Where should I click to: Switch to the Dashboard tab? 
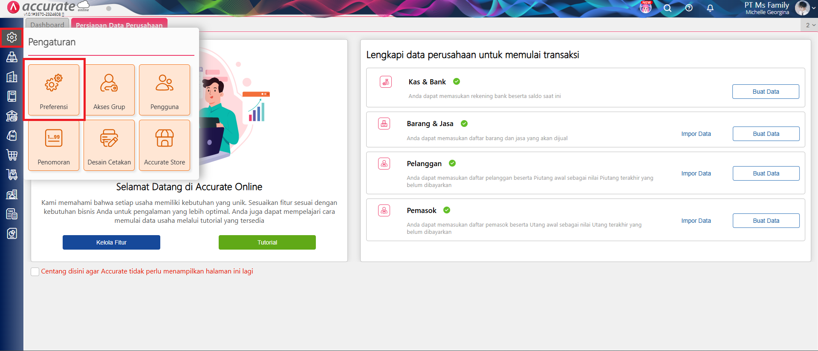pos(47,25)
